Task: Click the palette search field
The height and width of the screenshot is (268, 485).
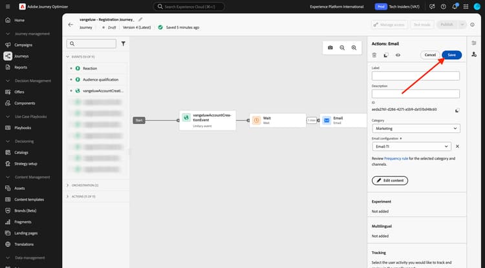Action: click(92, 43)
